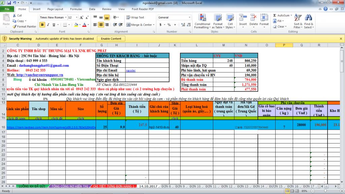Select the ĐƠN 8 sheet tab
This screenshot has height=194, width=345.
166,186
